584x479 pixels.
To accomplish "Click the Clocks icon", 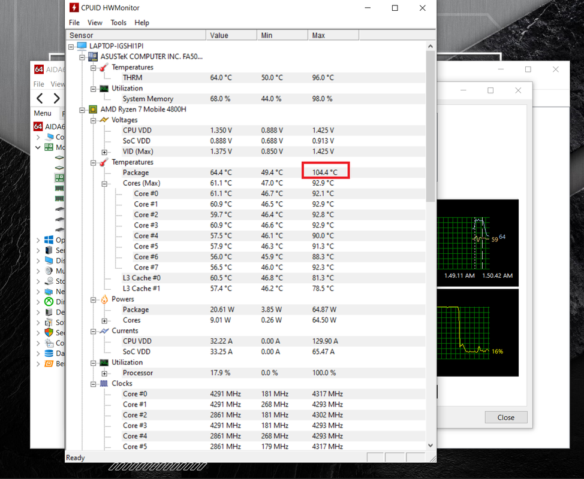I will 104,383.
